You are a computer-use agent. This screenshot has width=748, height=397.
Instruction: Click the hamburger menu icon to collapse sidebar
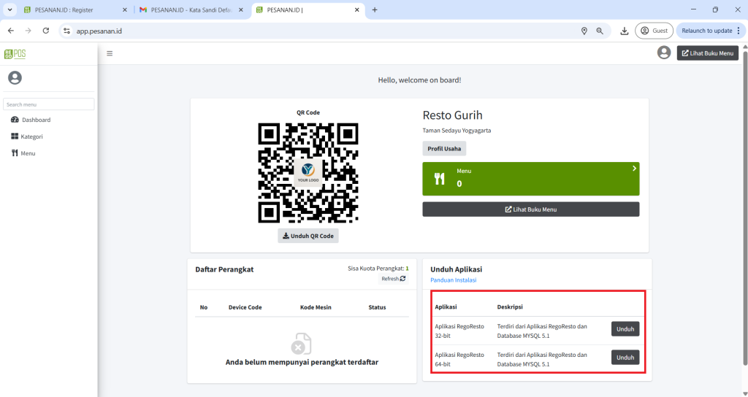(110, 53)
